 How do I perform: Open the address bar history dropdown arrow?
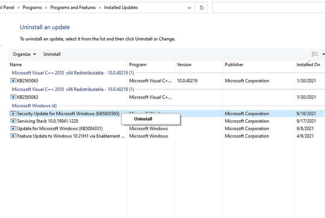tap(189, 8)
